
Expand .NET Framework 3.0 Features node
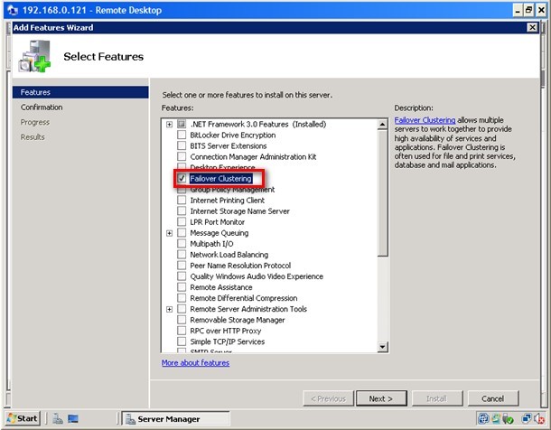pyautogui.click(x=170, y=125)
